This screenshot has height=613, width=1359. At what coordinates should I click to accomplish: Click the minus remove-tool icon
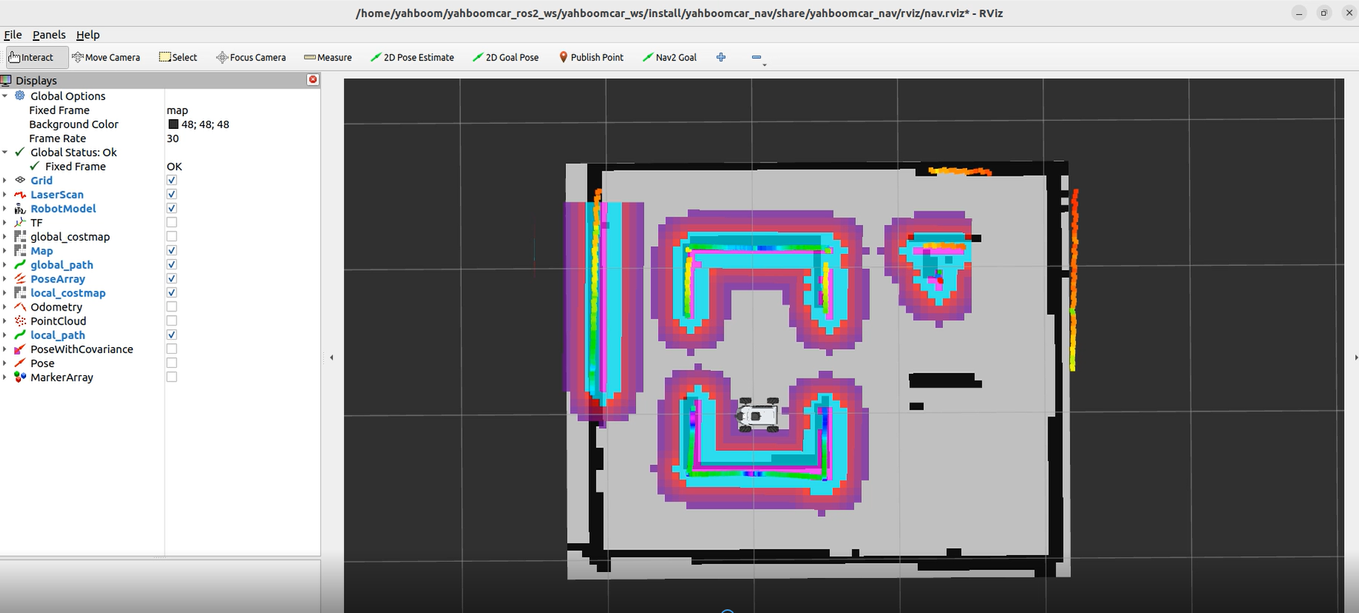click(757, 57)
